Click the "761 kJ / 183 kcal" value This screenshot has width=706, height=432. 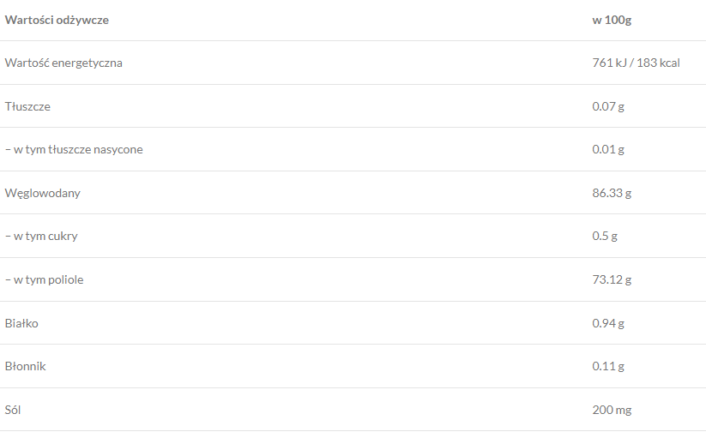pyautogui.click(x=636, y=63)
